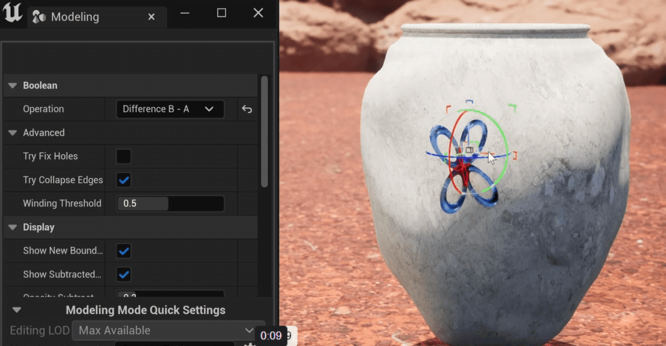
Task: Click the Winding Threshold slider
Action: click(169, 203)
